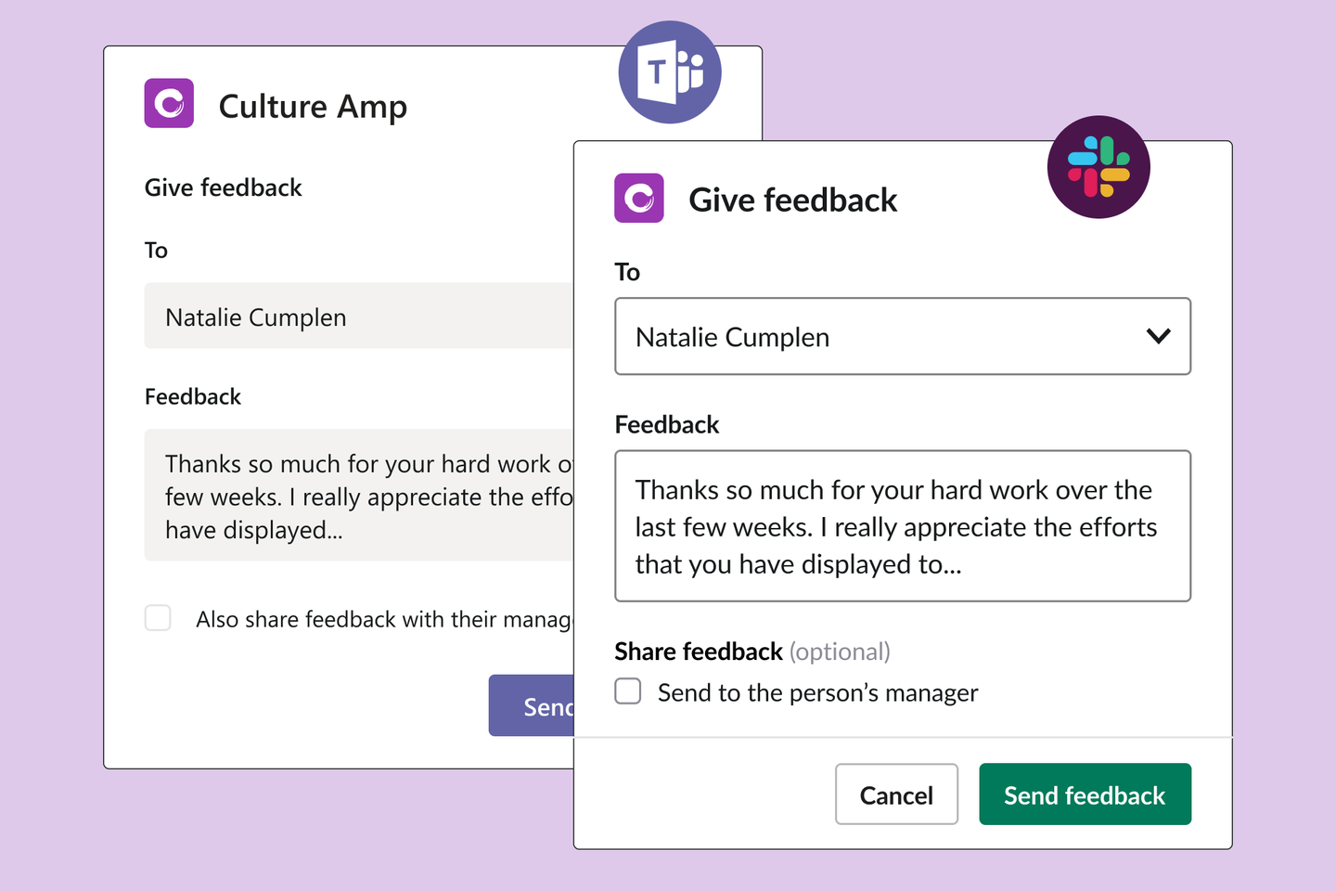1336x891 pixels.
Task: Check 'Send to the person's manager' box
Action: (x=628, y=691)
